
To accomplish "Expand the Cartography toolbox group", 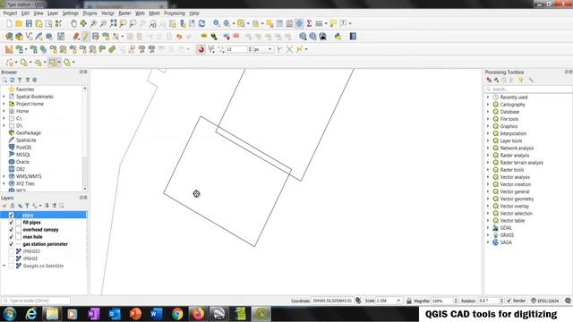I will (488, 105).
